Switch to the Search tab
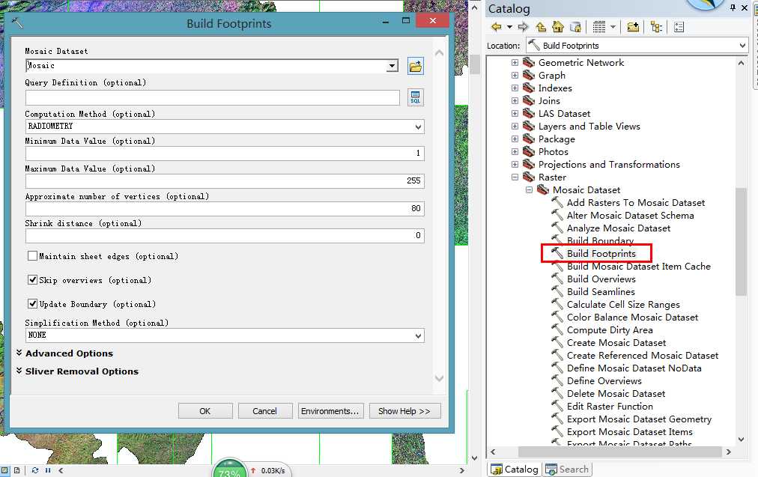This screenshot has width=758, height=477. (567, 470)
